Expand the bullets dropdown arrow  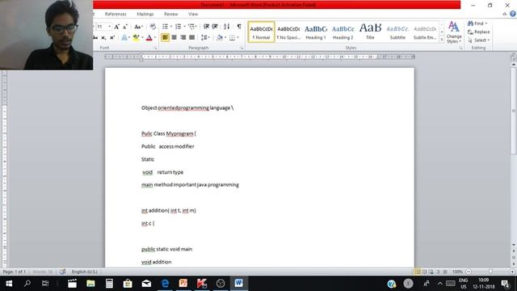[x=171, y=27]
